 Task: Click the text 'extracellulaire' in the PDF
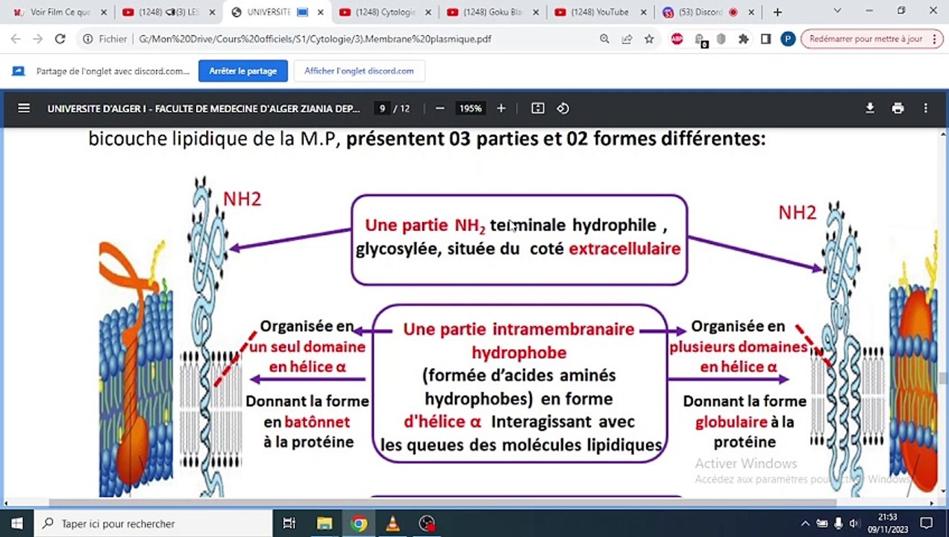click(x=624, y=248)
